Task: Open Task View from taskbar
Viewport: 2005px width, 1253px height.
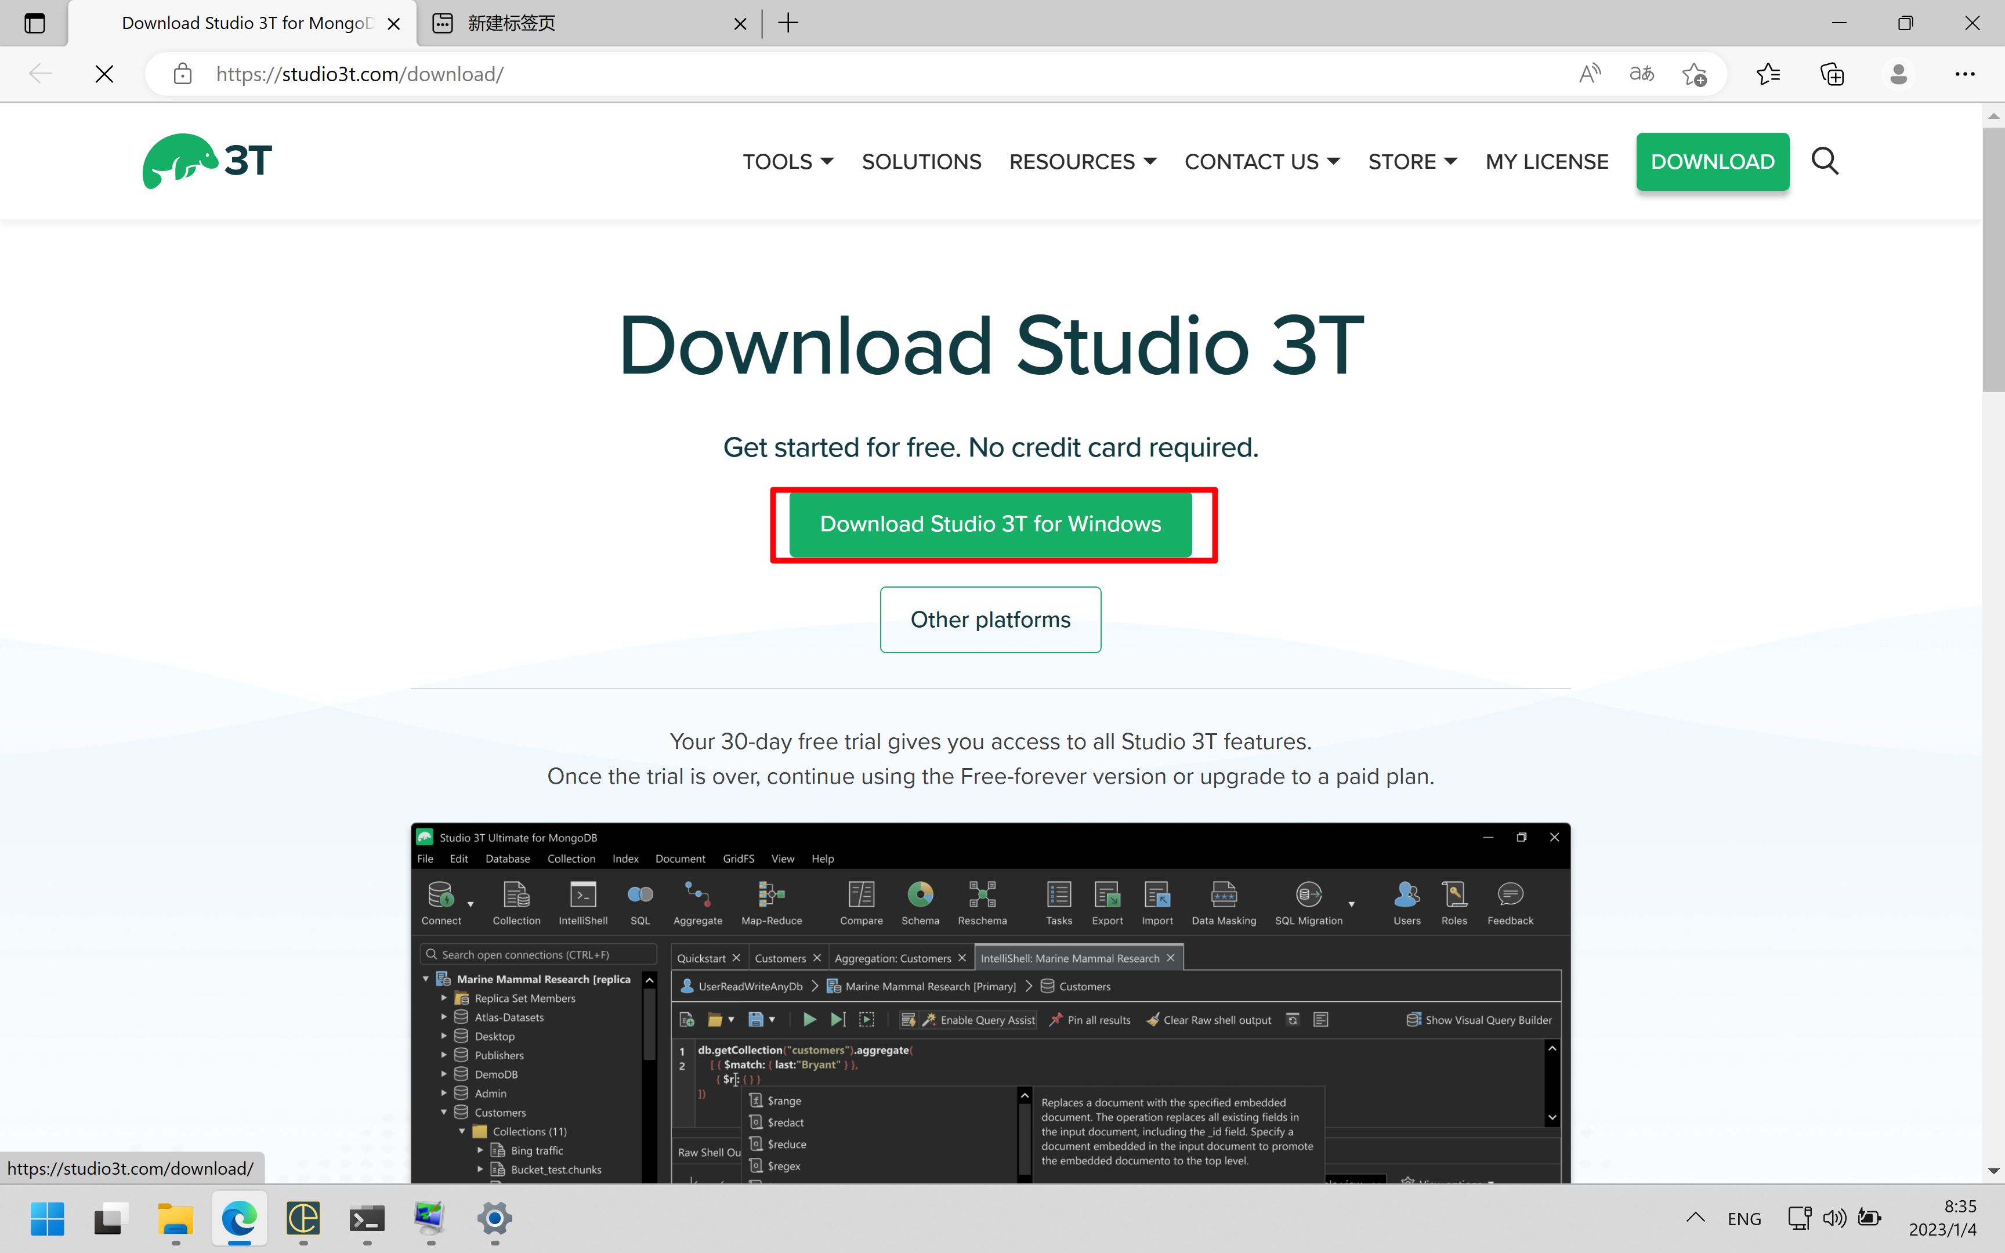Action: 111,1218
